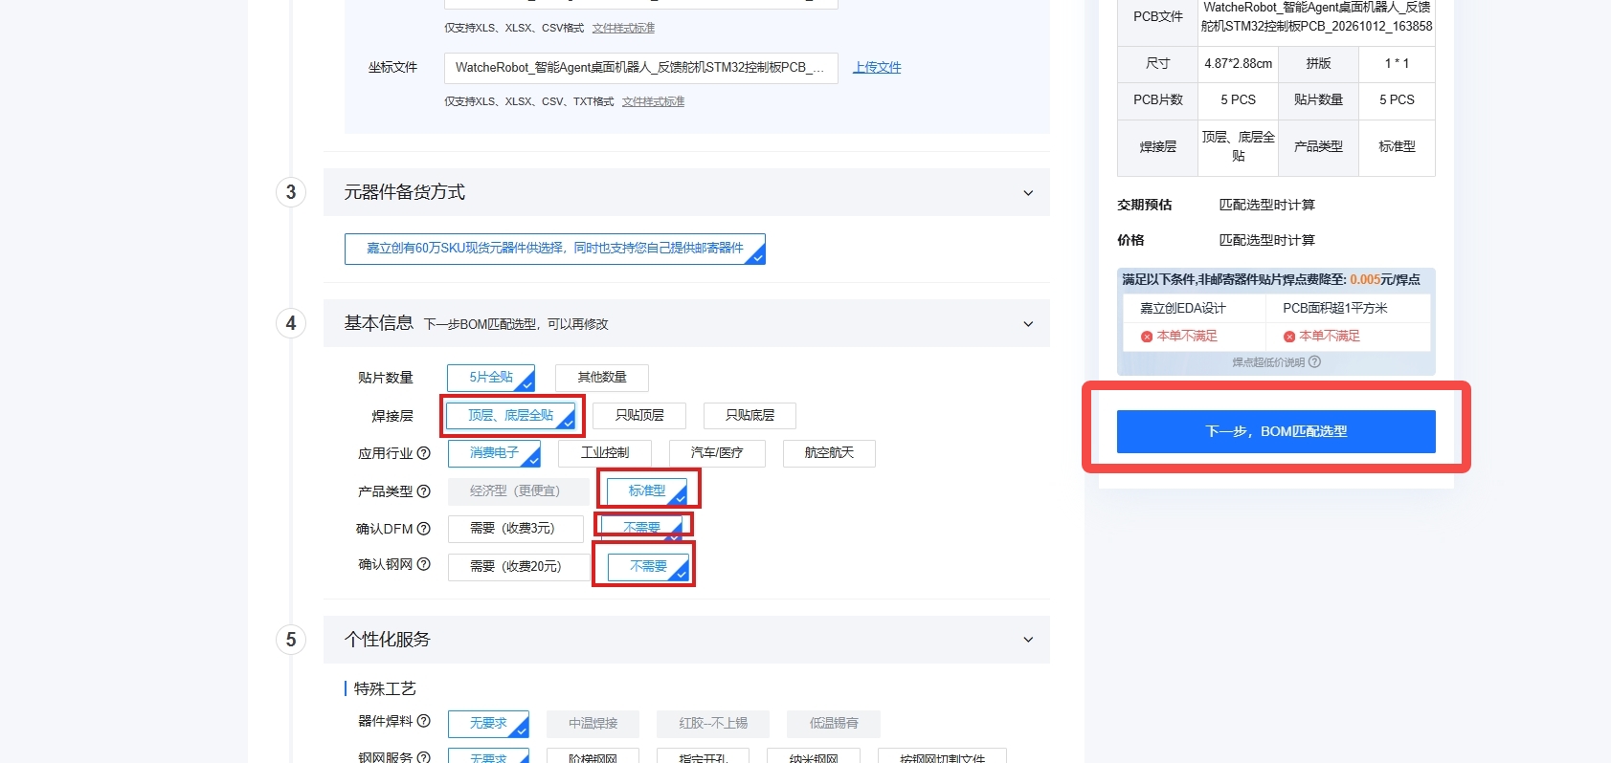
Task: Choose 红胶--不上锡 solder option
Action: pos(713,724)
